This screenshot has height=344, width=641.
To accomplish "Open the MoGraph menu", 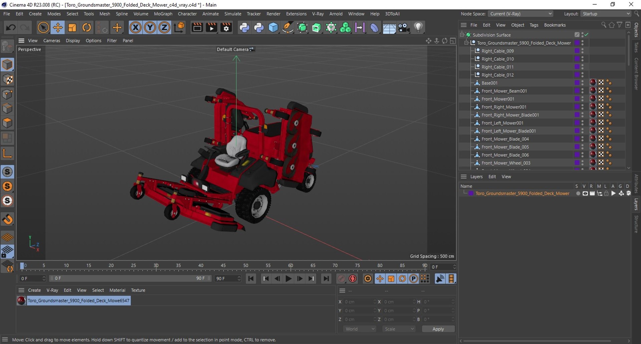I will (x=163, y=14).
